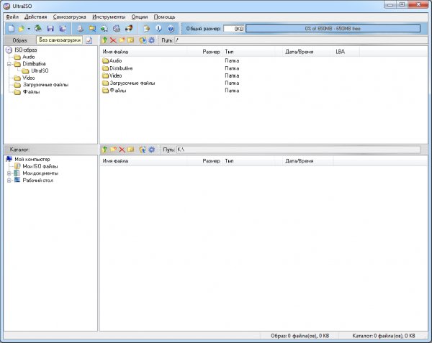The image size is (432, 343).
Task: Click the Convert image green disc icon
Action: pyautogui.click(x=104, y=29)
